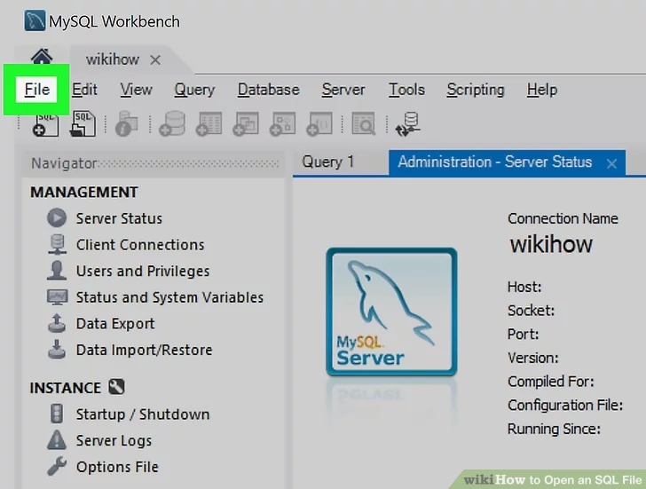Click the create new schema icon
646x489 pixels.
[x=171, y=124]
